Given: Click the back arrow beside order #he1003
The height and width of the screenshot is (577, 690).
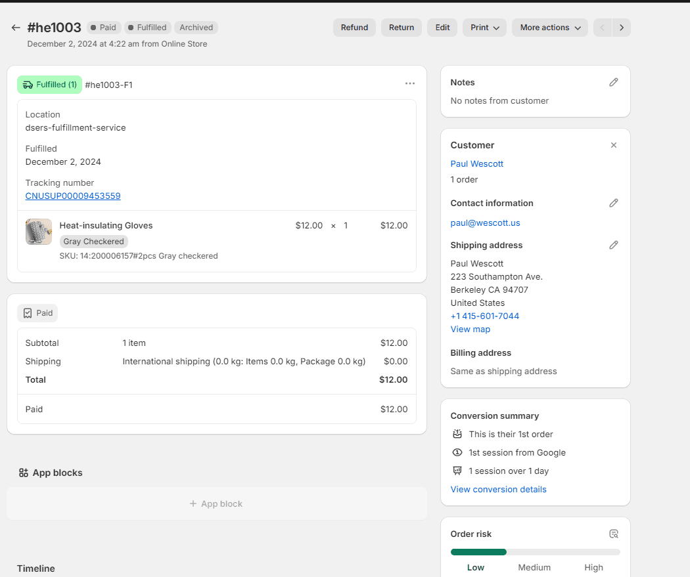Looking at the screenshot, I should click(16, 28).
